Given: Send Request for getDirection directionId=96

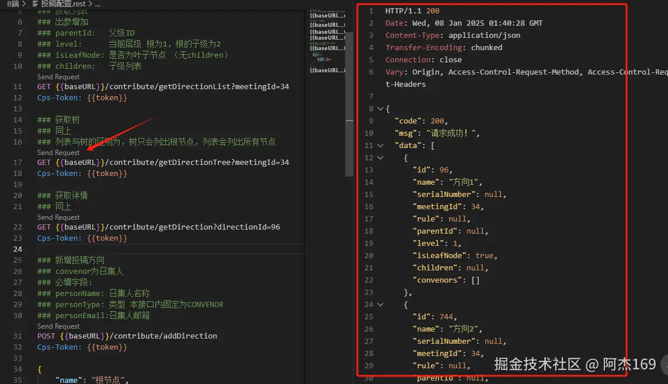Looking at the screenshot, I should (58, 217).
